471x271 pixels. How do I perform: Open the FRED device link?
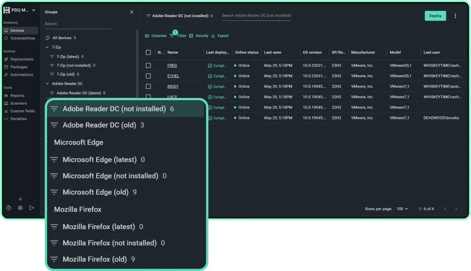click(x=172, y=66)
